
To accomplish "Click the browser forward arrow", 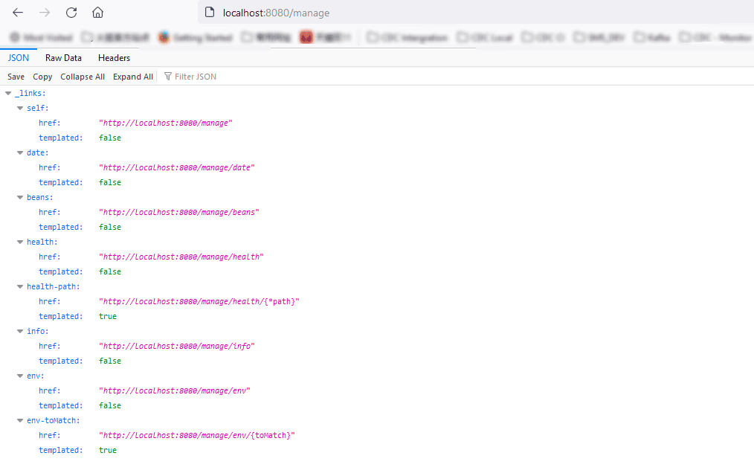I will click(x=45, y=13).
